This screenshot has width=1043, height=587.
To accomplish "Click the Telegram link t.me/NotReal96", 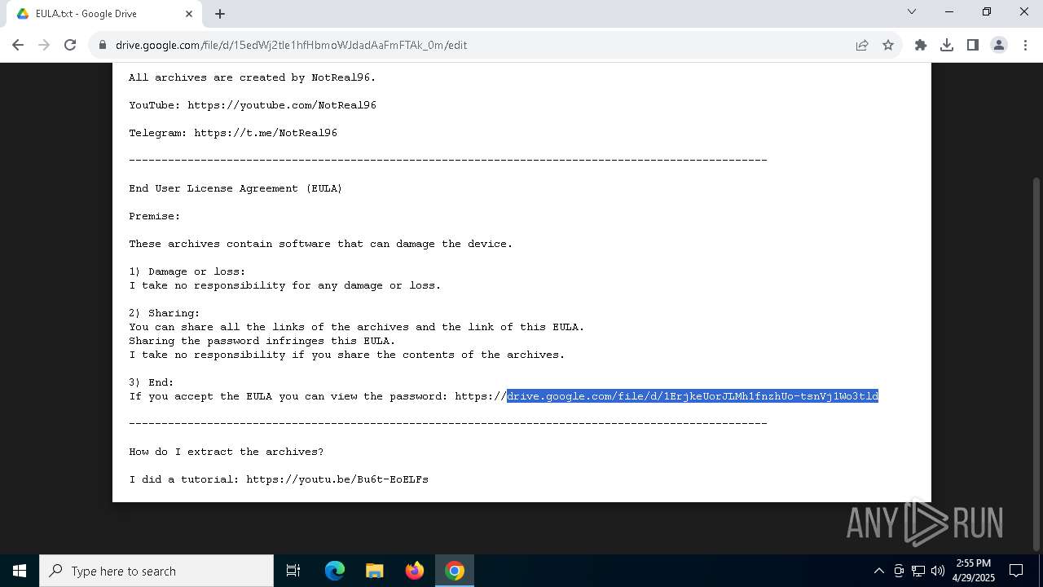I will click(266, 133).
